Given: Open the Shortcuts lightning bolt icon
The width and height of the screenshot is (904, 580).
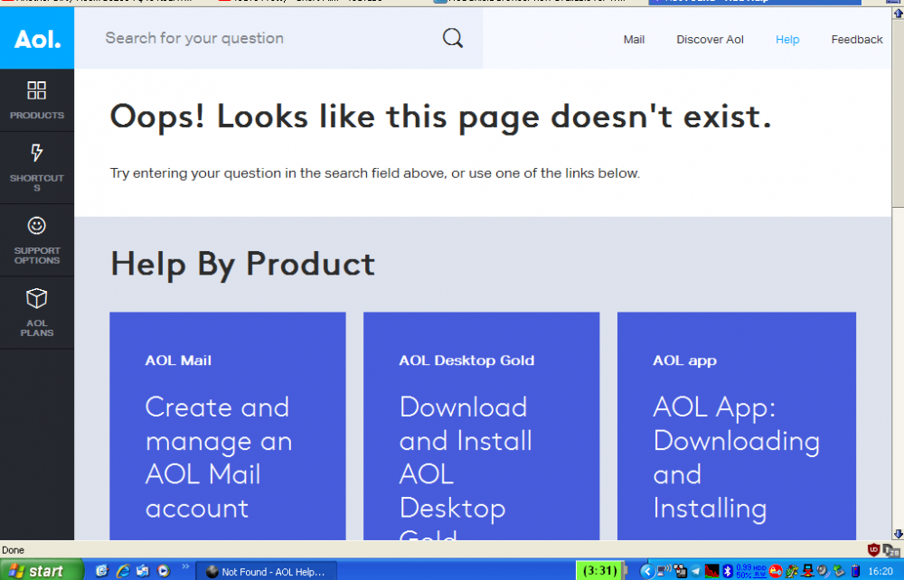Looking at the screenshot, I should click(x=37, y=153).
